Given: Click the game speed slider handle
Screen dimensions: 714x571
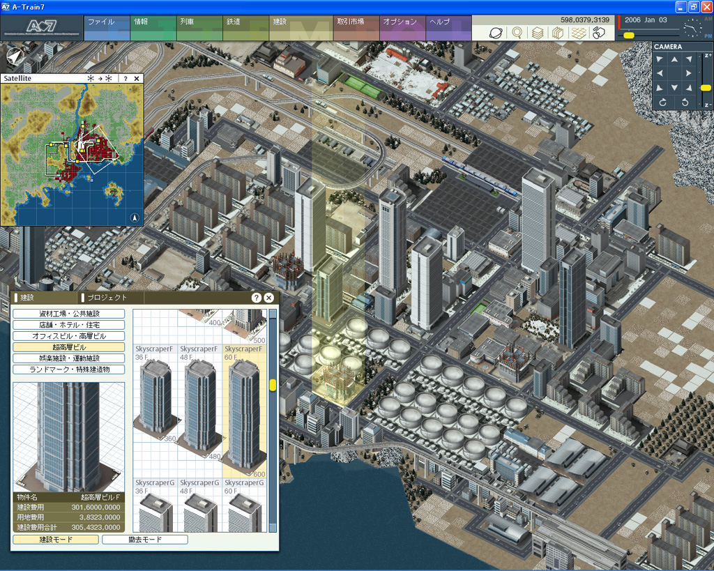Looking at the screenshot, I should tap(629, 35).
